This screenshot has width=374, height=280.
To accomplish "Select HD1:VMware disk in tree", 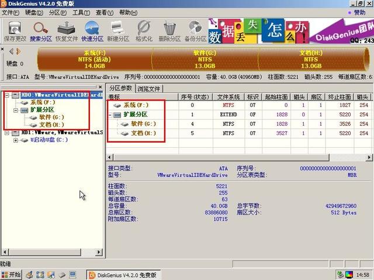I will (62, 132).
